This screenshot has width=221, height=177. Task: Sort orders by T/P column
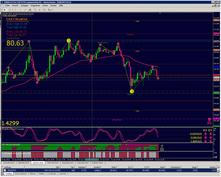click(141, 167)
